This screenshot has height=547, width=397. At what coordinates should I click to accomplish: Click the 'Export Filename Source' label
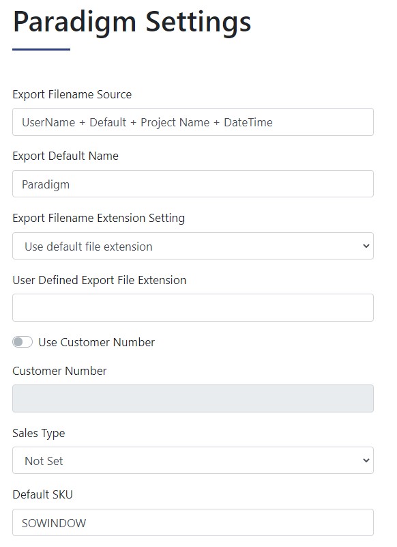point(72,94)
